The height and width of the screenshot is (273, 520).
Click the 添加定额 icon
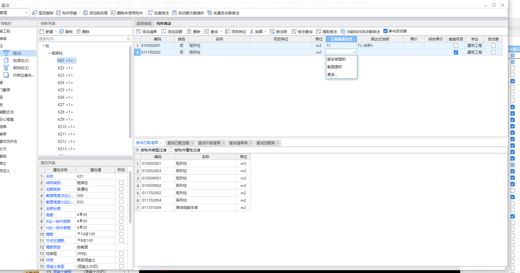pyautogui.click(x=164, y=32)
